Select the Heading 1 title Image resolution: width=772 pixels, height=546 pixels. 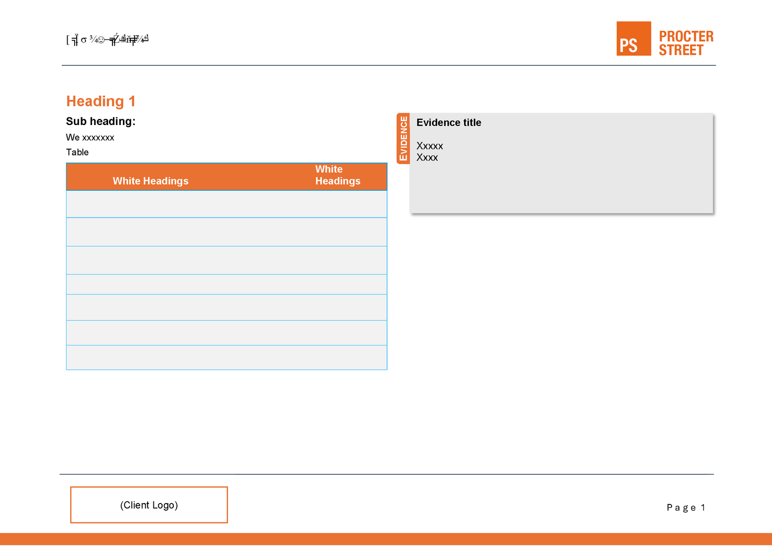pos(100,101)
